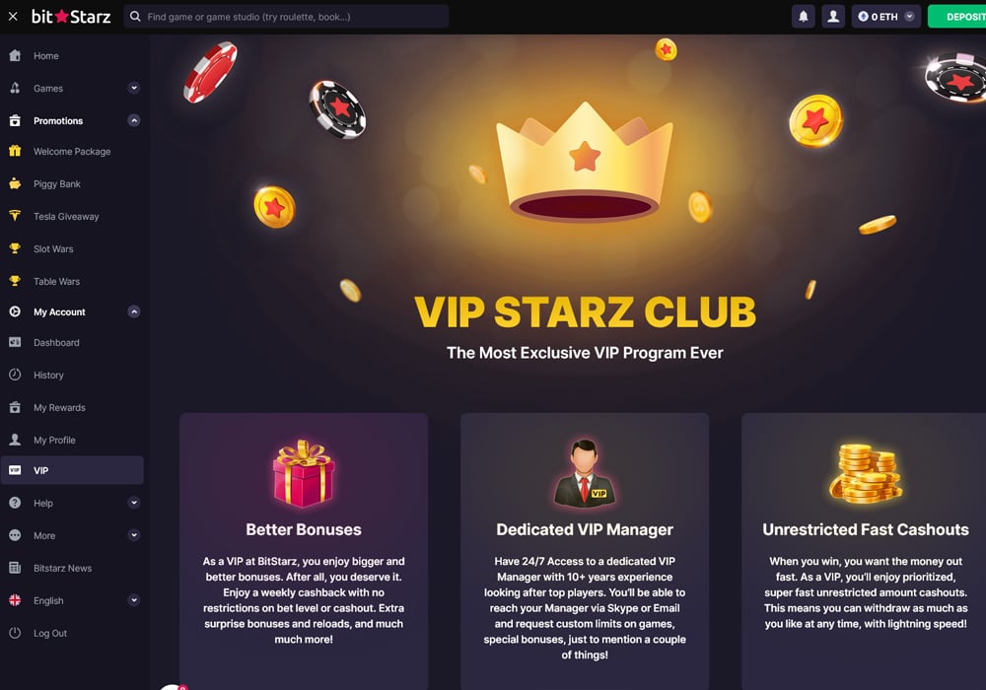
Task: Click the Piggy Bank icon
Action: tap(15, 183)
